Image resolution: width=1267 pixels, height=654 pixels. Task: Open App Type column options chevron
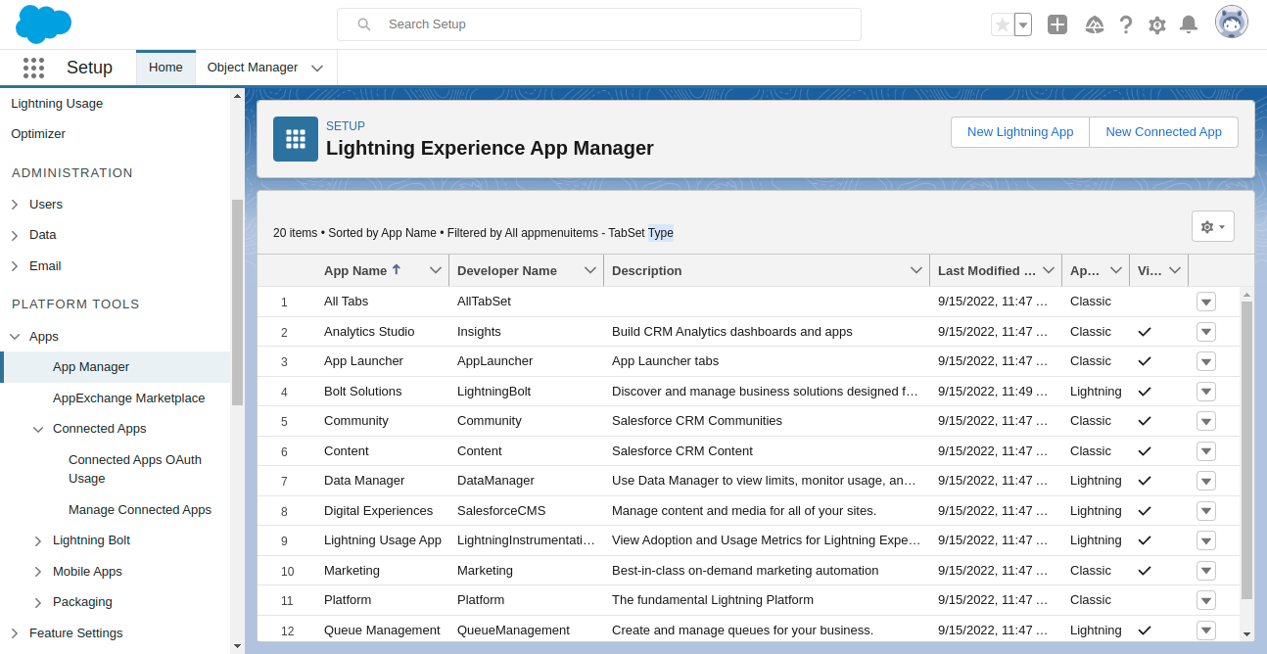coord(1115,270)
